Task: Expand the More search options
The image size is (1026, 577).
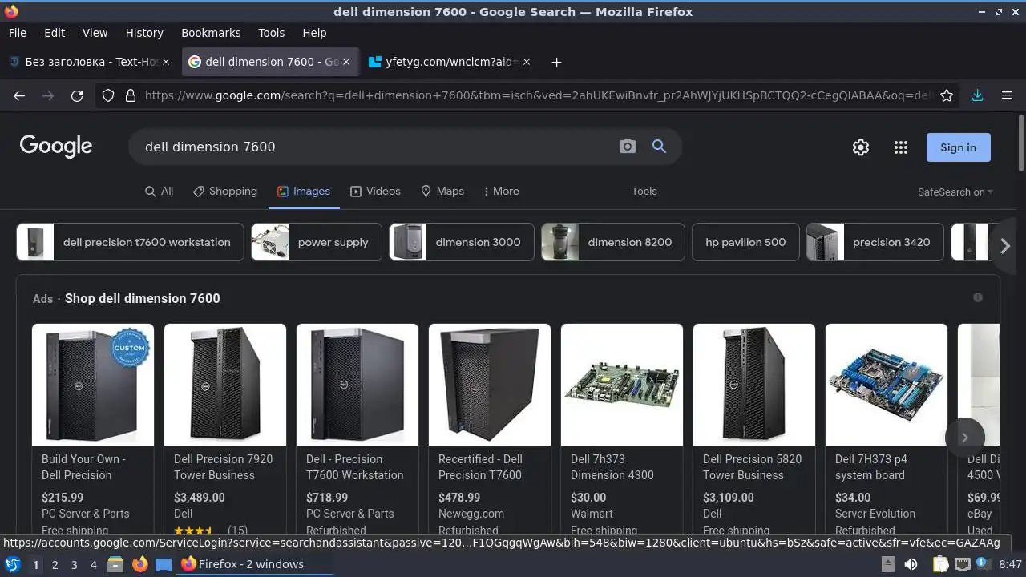Action: pos(501,191)
